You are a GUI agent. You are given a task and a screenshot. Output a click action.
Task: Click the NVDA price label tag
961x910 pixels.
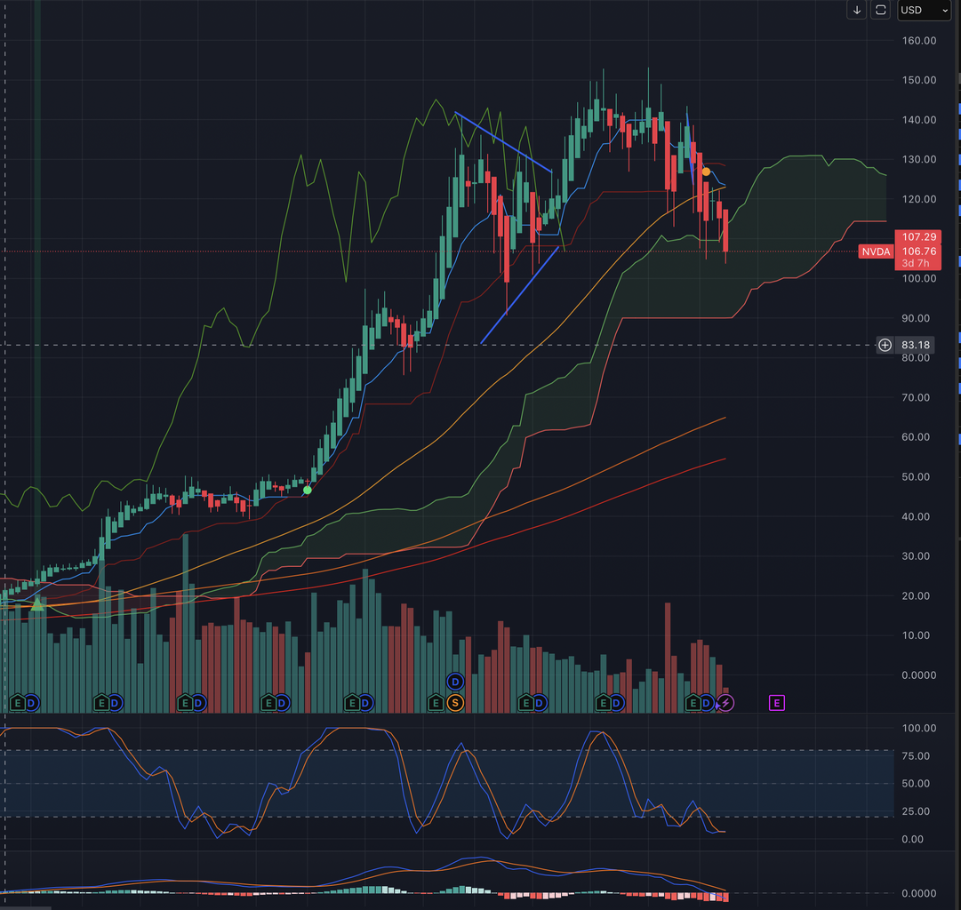(876, 252)
